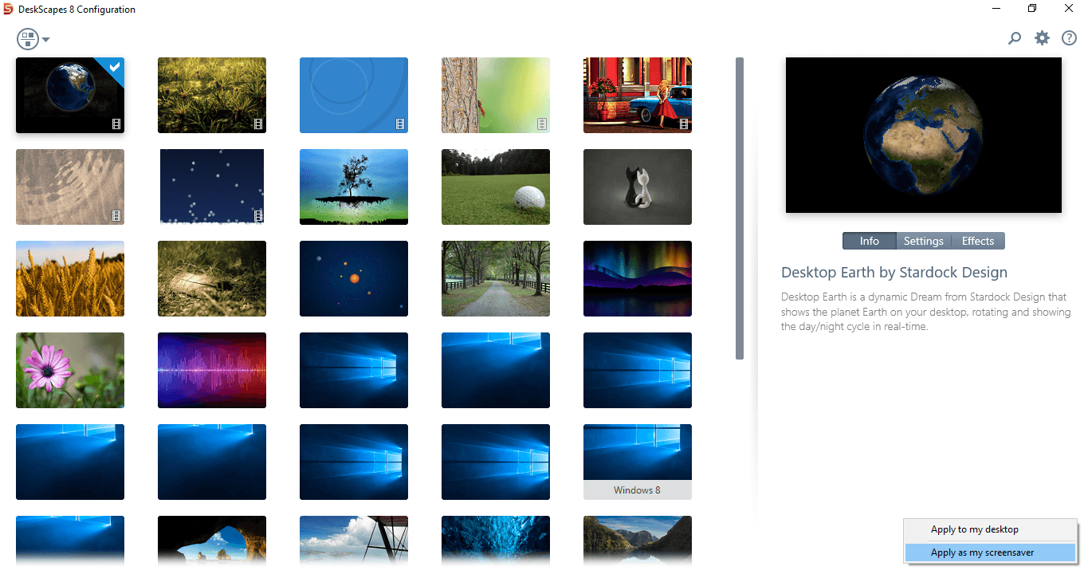Select the night snowfall thumbnail
This screenshot has height=578, width=1088.
coord(212,187)
